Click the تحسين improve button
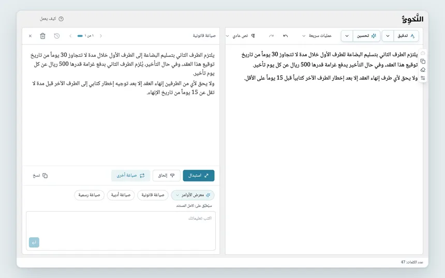Screen dimensions: 445x278 point(366,36)
